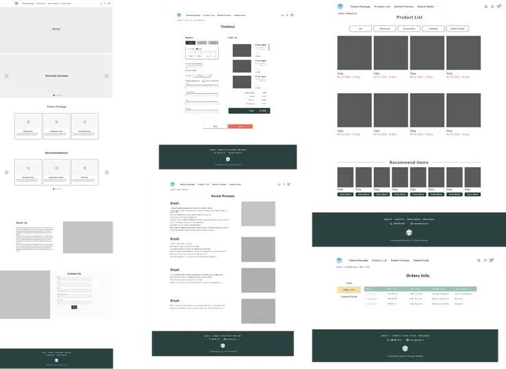Go to previous slide in Discount Carousel
Screen dimensions: 506x369
click(6, 76)
